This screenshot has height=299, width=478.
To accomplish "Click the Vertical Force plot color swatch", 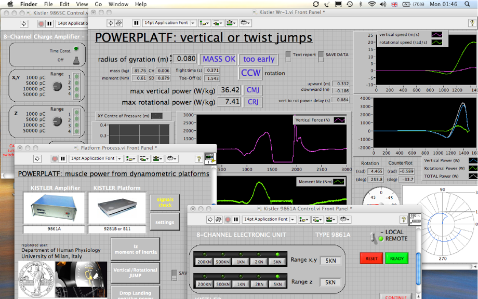I will 339,120.
